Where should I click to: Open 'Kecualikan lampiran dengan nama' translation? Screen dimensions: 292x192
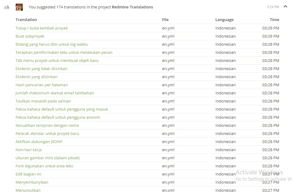tap(47, 126)
